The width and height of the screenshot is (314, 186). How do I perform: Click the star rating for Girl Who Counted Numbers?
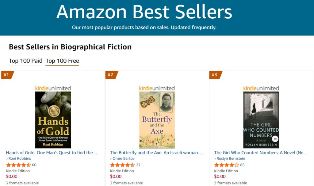[226, 165]
